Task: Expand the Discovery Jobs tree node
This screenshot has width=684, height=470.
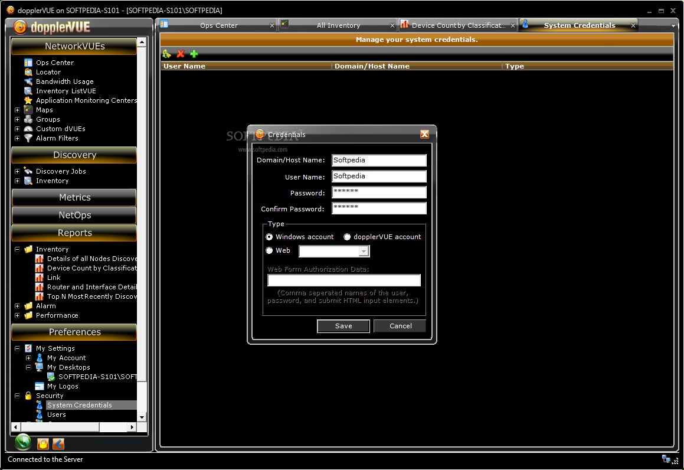Action: [x=18, y=171]
